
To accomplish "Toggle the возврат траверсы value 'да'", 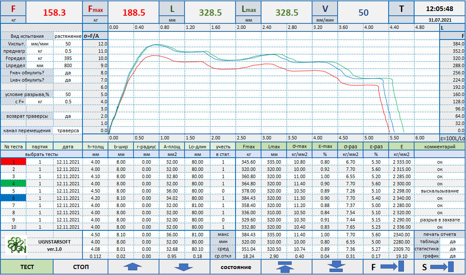I will [68, 116].
